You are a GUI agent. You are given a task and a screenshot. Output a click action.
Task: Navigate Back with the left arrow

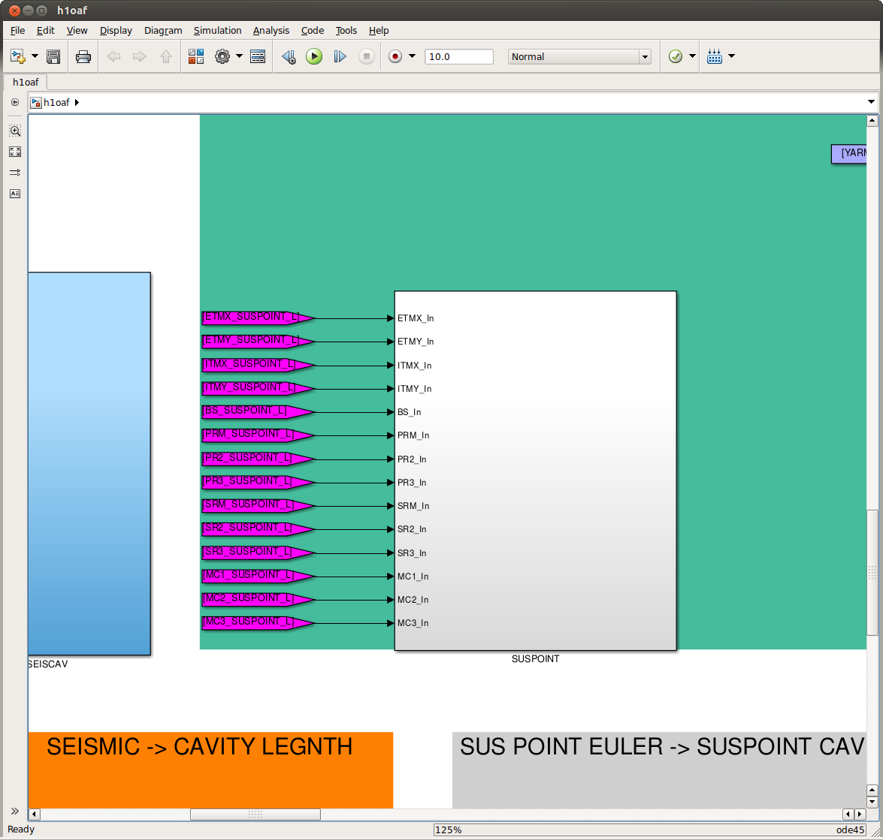coord(113,56)
